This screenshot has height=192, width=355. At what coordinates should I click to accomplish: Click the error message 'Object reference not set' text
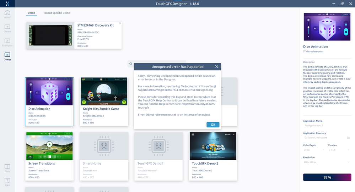click(x=174, y=115)
